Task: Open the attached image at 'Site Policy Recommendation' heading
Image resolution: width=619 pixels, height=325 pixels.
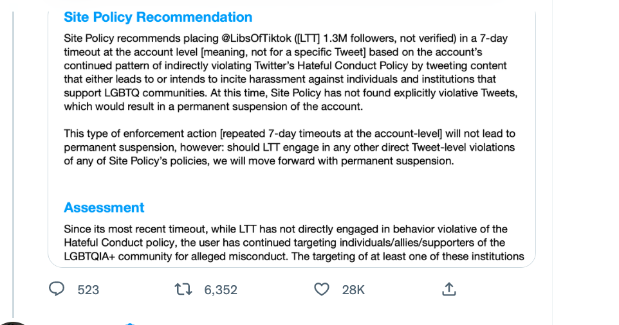Action: coord(158,17)
